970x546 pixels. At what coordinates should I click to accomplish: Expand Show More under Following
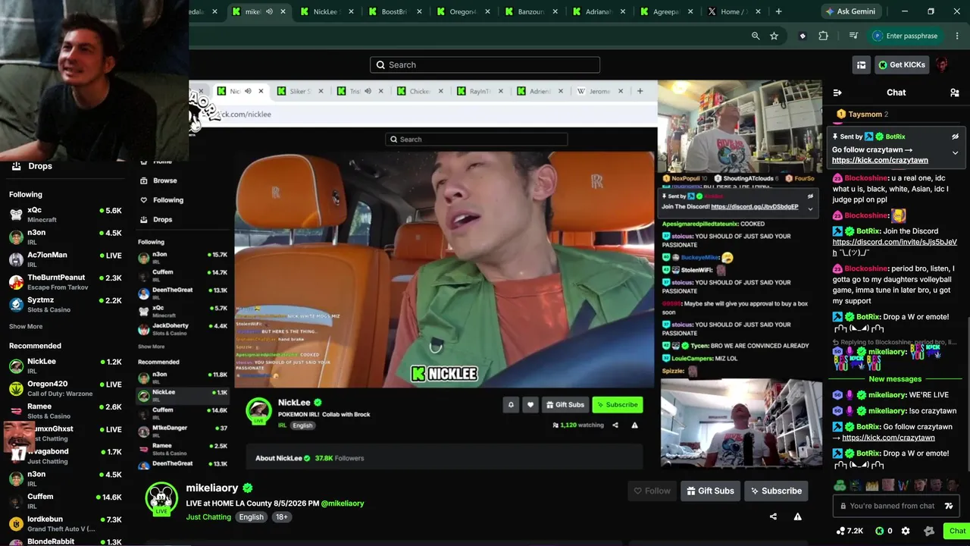pyautogui.click(x=26, y=327)
